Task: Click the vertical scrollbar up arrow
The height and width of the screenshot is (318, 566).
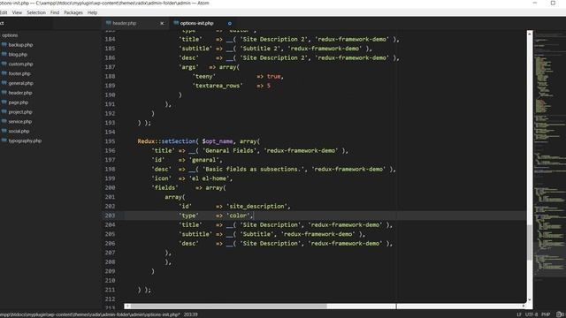Action: tap(530, 34)
